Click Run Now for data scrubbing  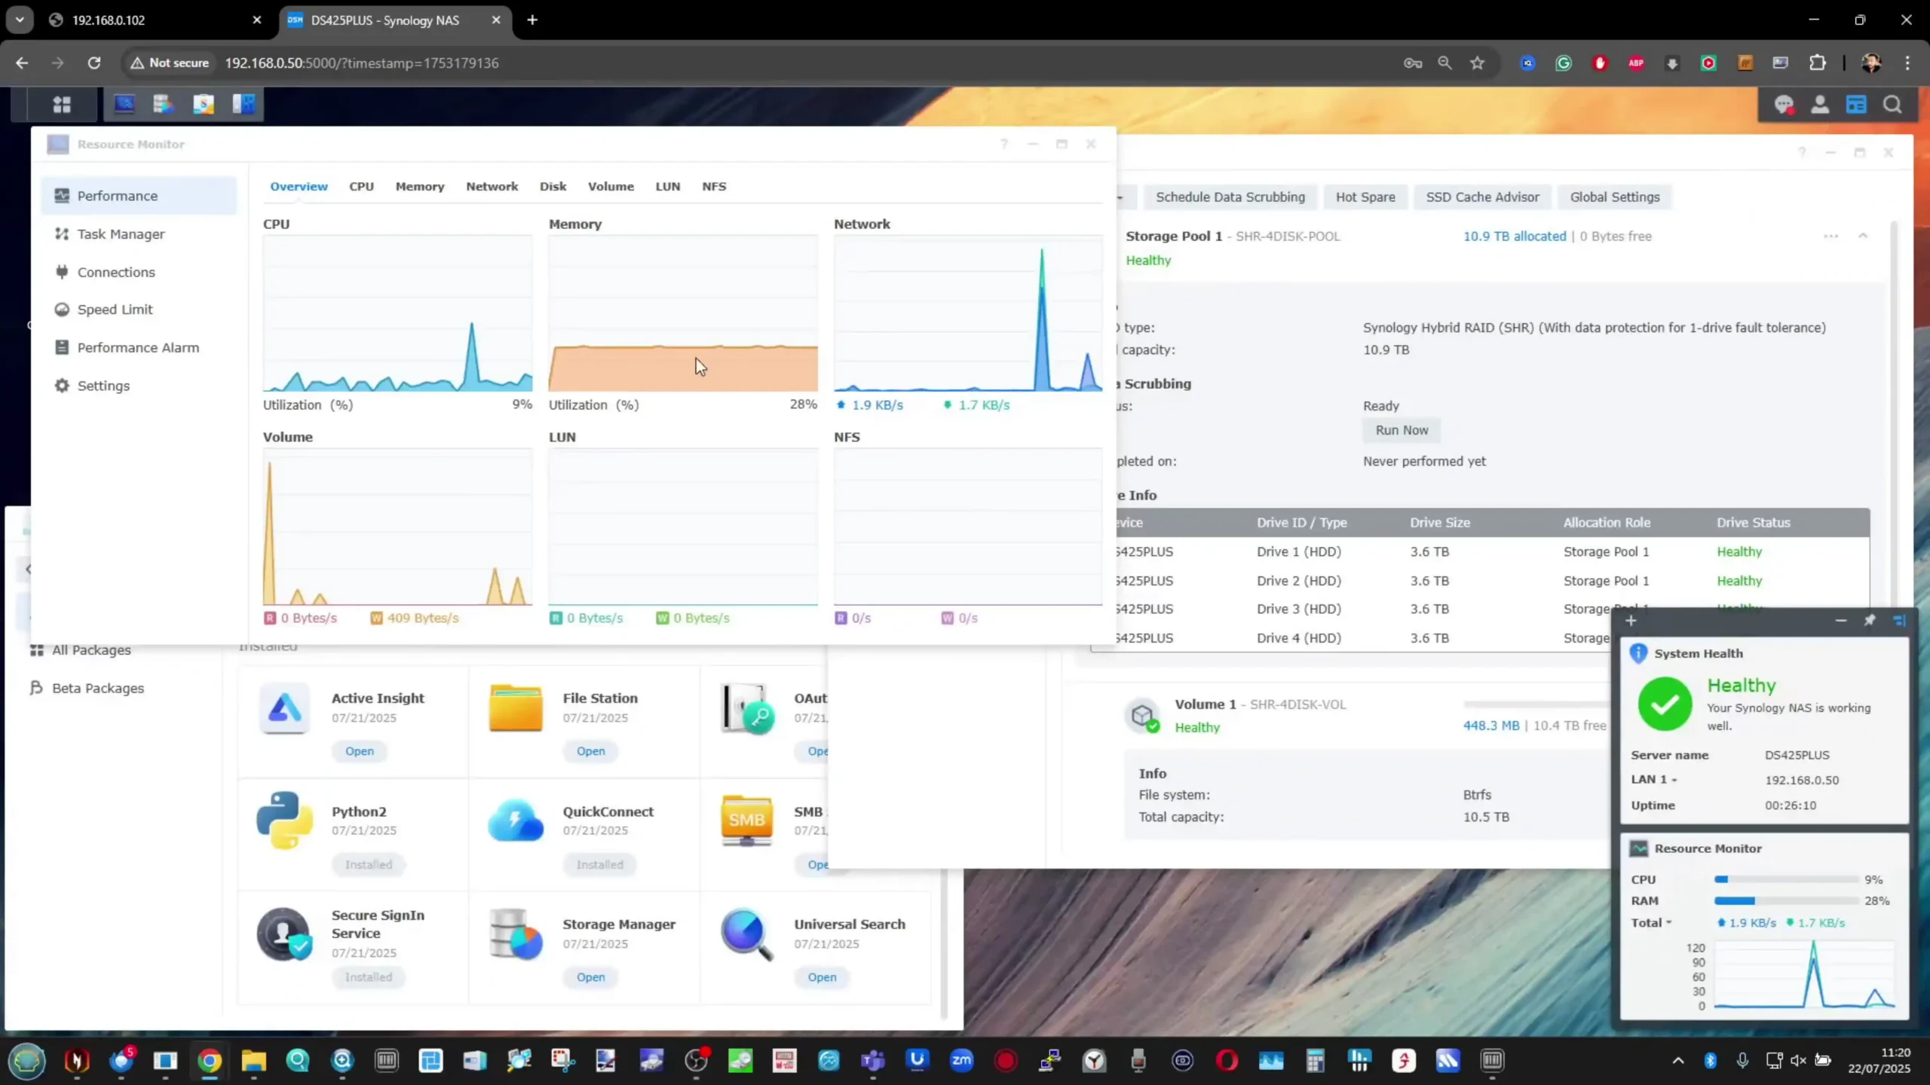pos(1402,430)
